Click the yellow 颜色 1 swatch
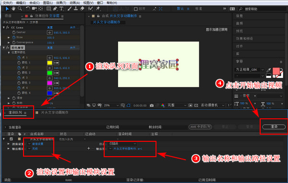This screenshot has width=288, height=183. point(49,63)
